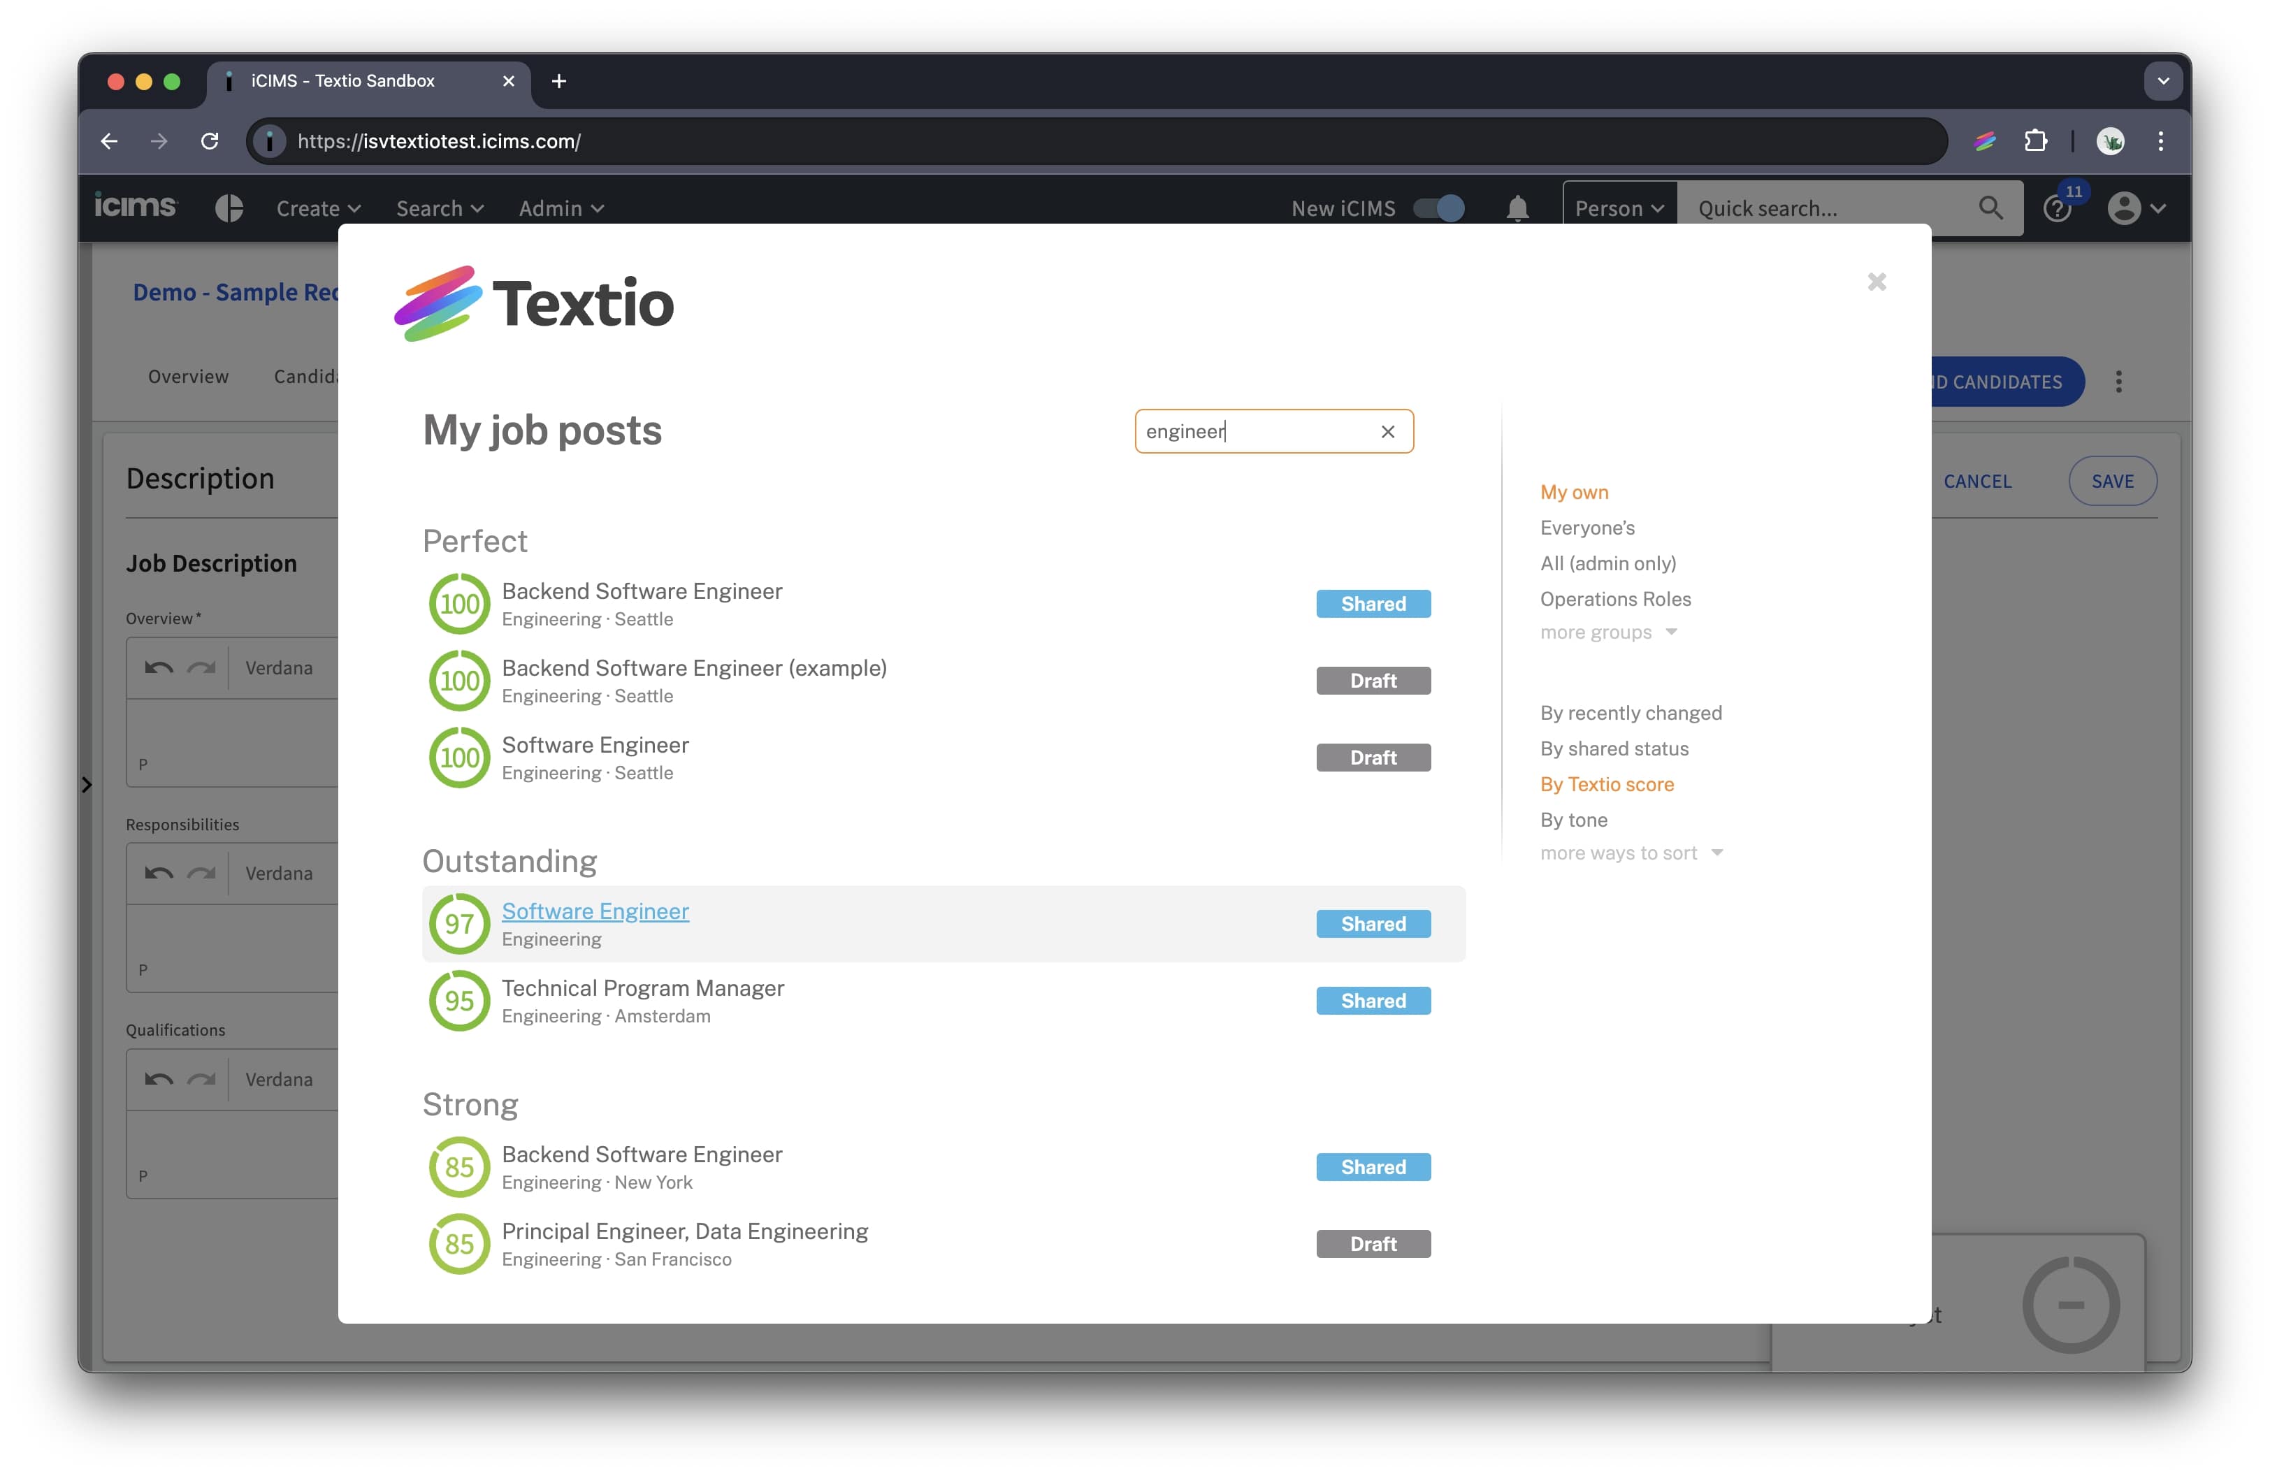Toggle the New iCIMS switch
Screen dimensions: 2270x1476
click(x=1439, y=208)
